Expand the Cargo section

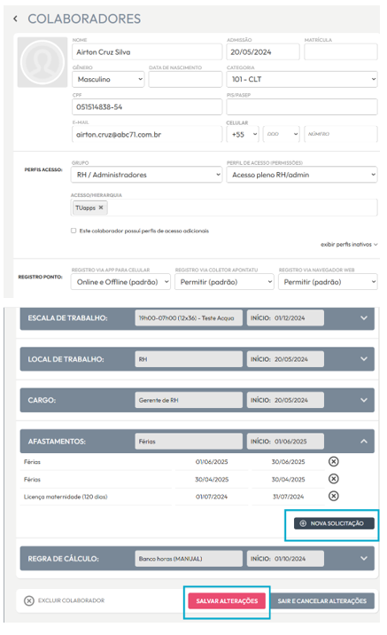click(x=364, y=400)
